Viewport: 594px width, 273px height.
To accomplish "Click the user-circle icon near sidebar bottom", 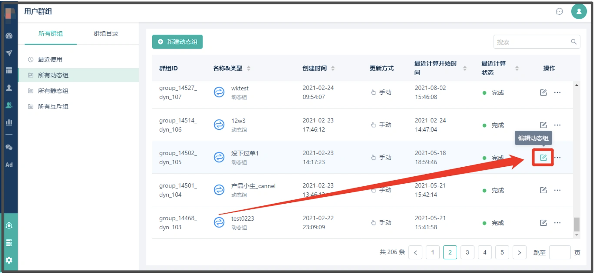I will [x=9, y=225].
